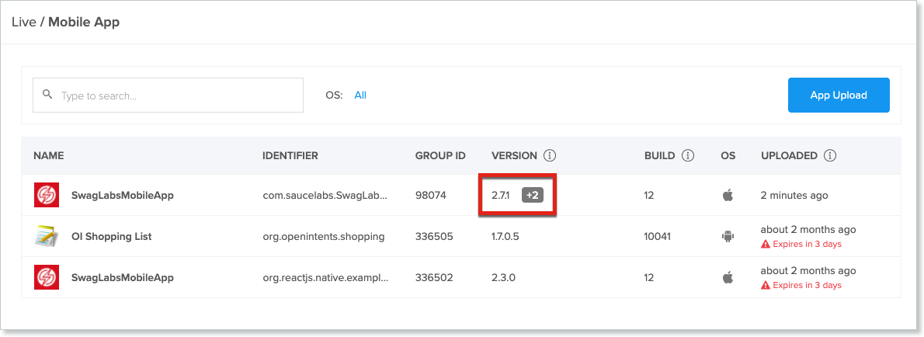924x337 pixels.
Task: Click SwagLabsMobileApp icon in the 336502 row
Action: pyautogui.click(x=47, y=277)
